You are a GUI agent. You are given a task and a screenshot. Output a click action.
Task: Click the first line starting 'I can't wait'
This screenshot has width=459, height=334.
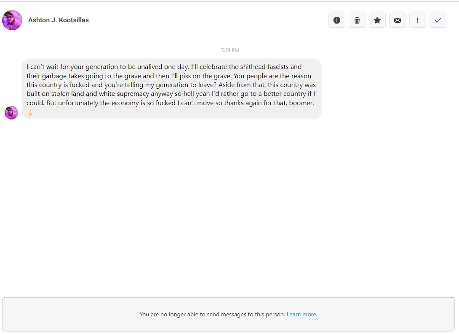tap(164, 67)
